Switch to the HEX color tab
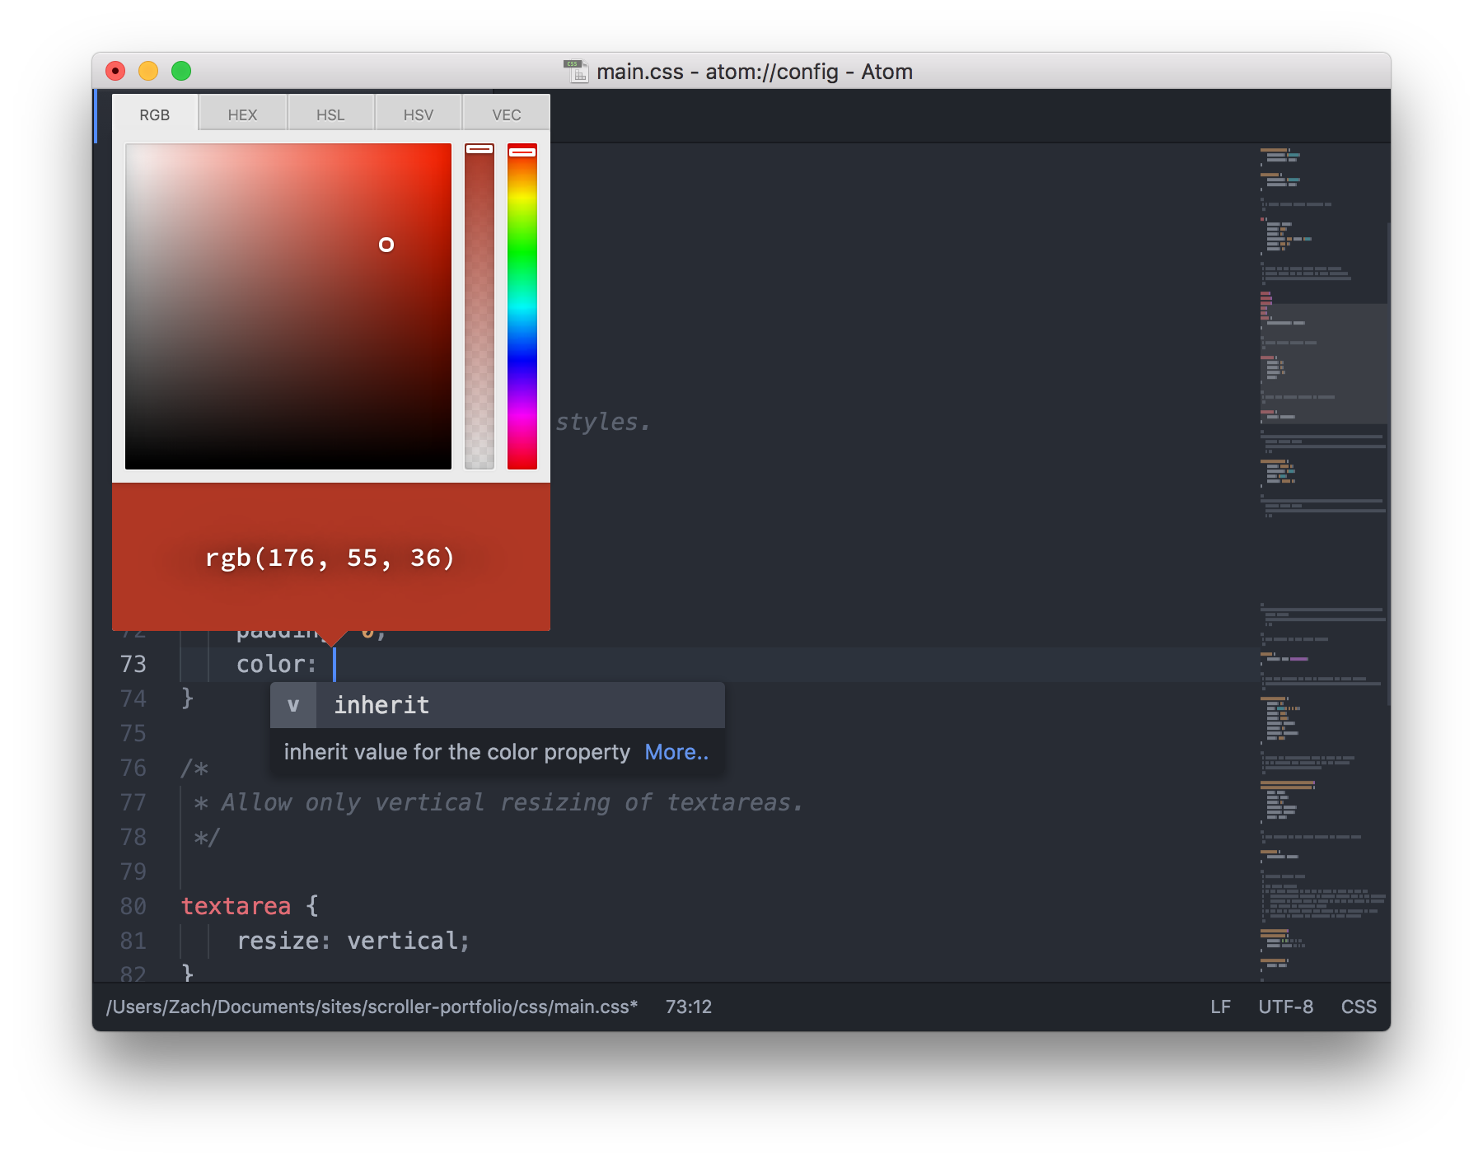Viewport: 1483px width, 1163px height. coord(241,114)
